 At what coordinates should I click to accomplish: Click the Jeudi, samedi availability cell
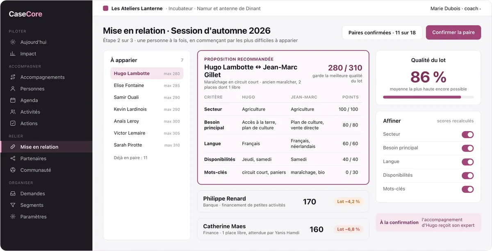click(x=257, y=159)
